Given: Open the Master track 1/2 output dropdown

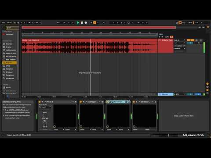Looking at the screenshot, I should 180,94.
